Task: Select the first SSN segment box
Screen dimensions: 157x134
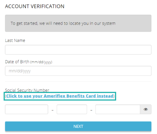Action: pos(27,109)
